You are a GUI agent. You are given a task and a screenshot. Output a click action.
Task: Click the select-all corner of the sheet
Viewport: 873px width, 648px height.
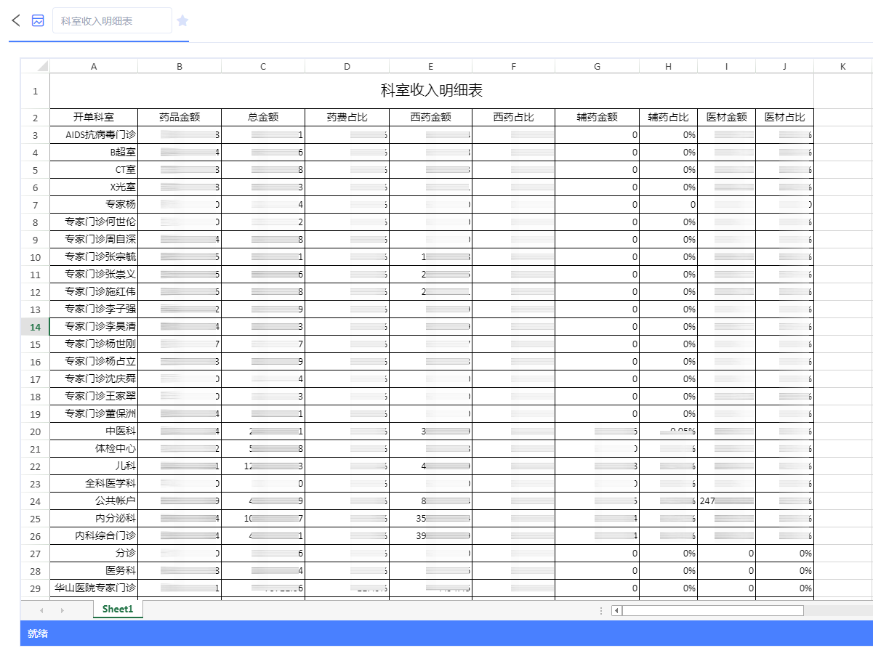[x=35, y=66]
